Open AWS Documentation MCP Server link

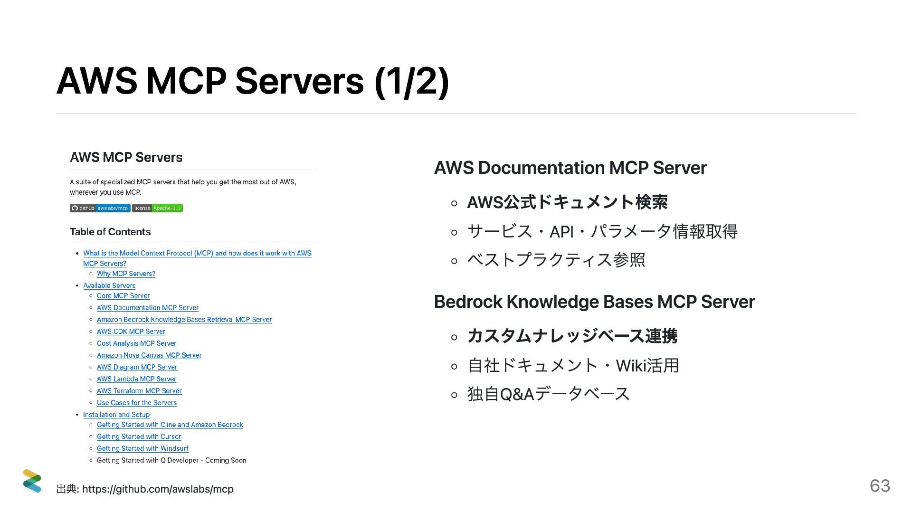[x=147, y=308]
